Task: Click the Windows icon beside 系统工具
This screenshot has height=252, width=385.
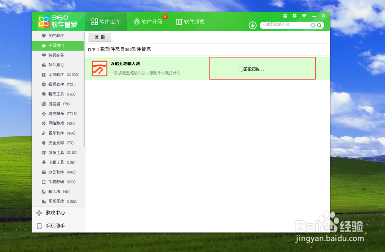Action: pyautogui.click(x=44, y=153)
